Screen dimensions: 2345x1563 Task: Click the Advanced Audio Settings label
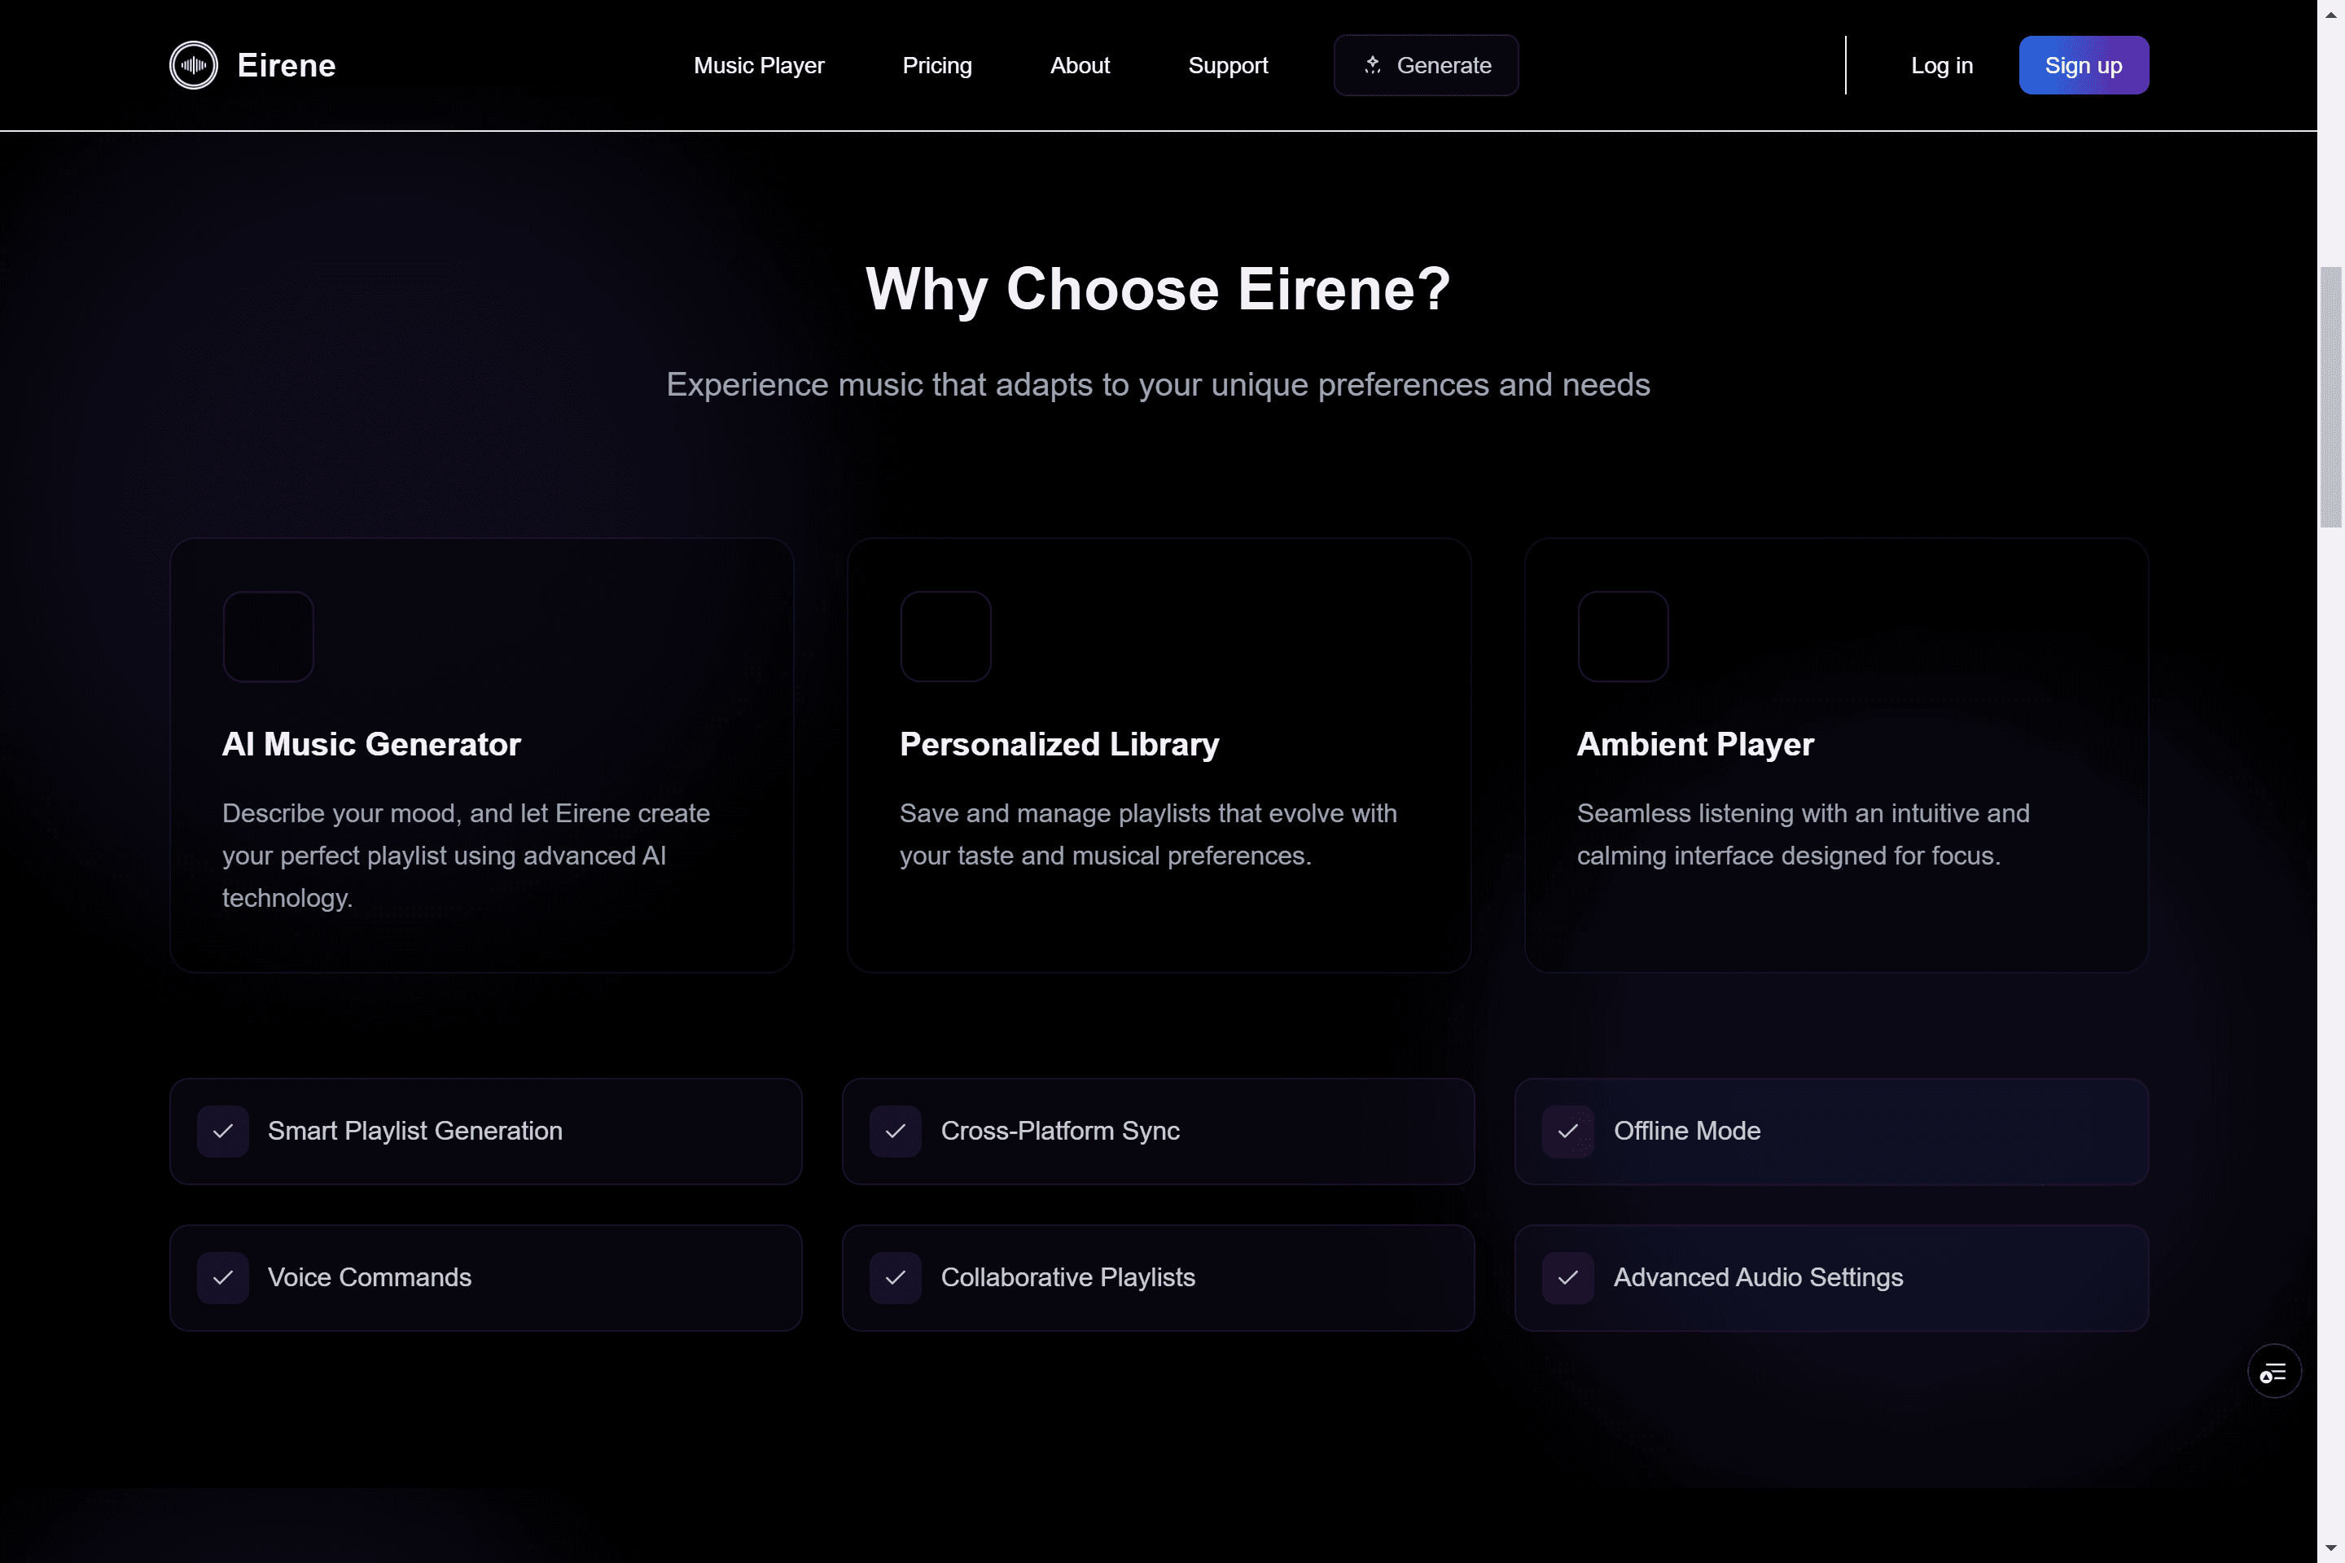coord(1758,1278)
